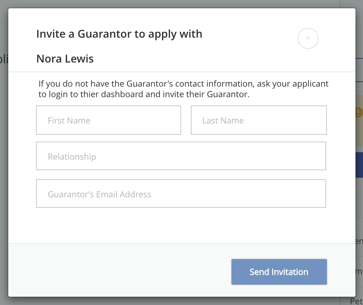Image resolution: width=363 pixels, height=305 pixels.
Task: Click the 'Invite a Guarantor to apply with' heading
Action: point(119,34)
